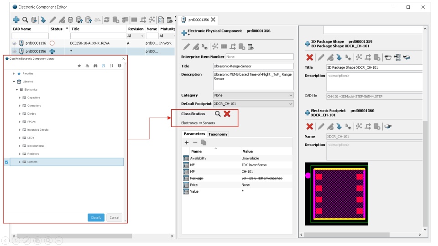The width and height of the screenshot is (438, 246).
Task: Select the Parameters tab
Action: pos(194,134)
